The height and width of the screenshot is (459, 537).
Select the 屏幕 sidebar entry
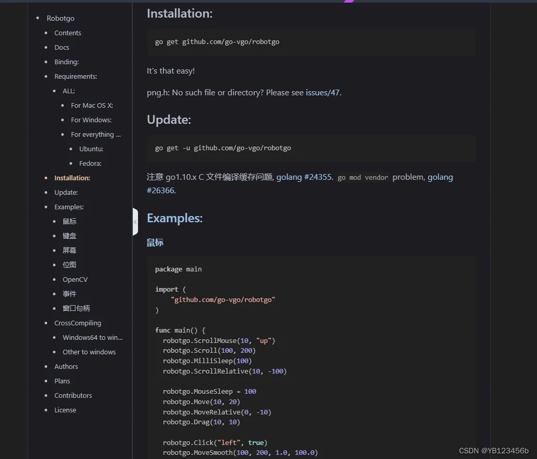69,250
